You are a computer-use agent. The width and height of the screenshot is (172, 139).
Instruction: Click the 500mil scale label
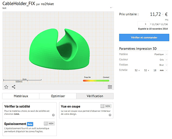coord(19,82)
